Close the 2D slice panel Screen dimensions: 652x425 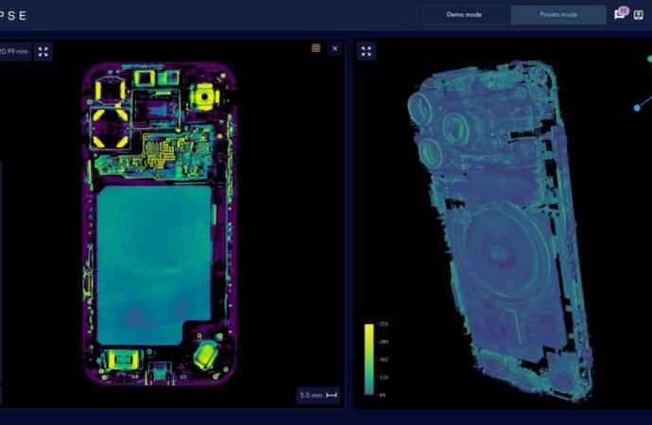pyautogui.click(x=335, y=48)
